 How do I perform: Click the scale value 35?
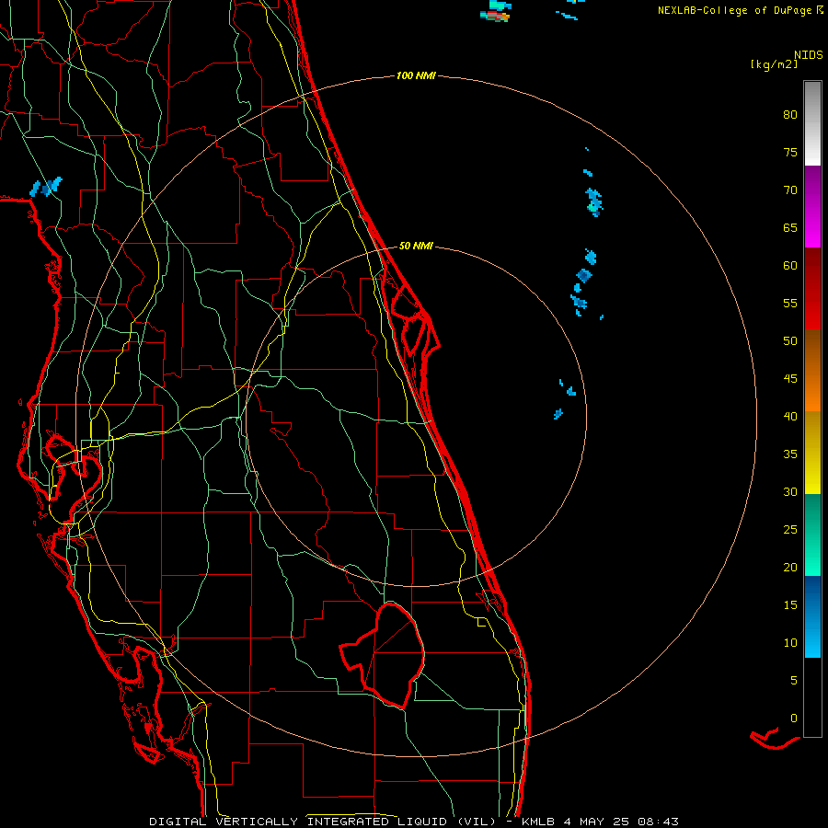pyautogui.click(x=790, y=454)
